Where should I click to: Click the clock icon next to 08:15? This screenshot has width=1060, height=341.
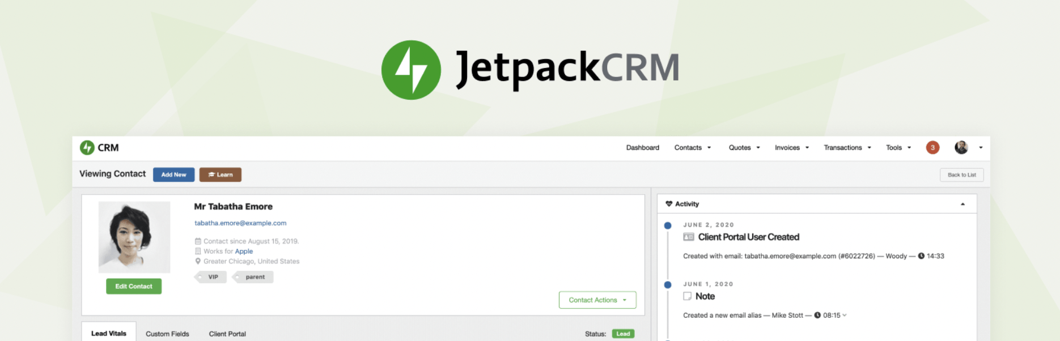click(817, 316)
